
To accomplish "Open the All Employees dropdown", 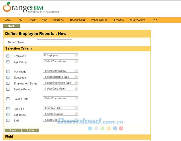I will click(60, 55).
